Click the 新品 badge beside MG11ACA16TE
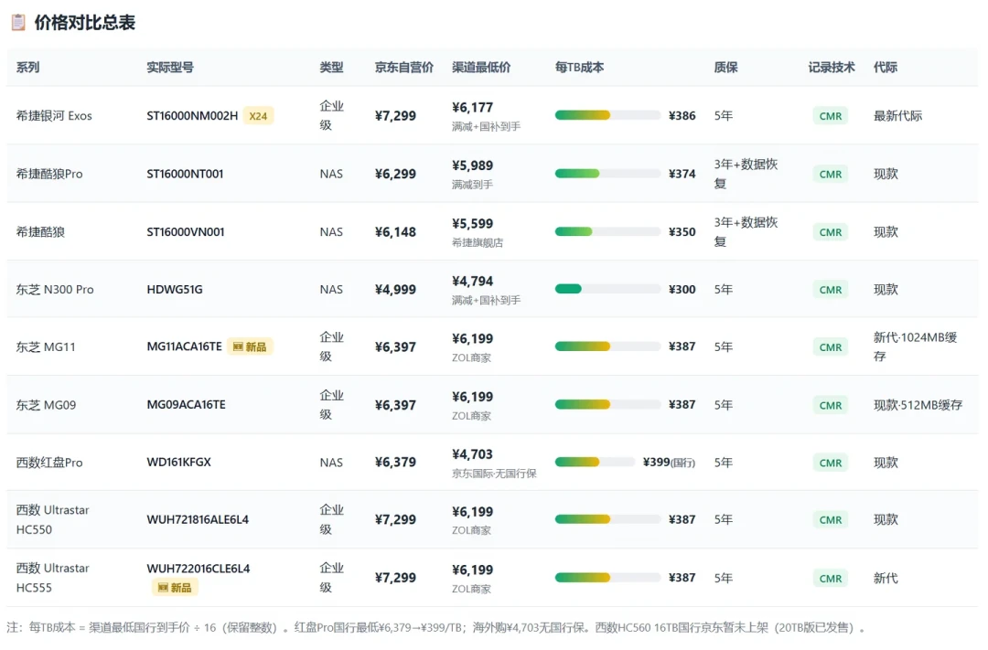Viewport: 988px width, 650px height. (250, 347)
